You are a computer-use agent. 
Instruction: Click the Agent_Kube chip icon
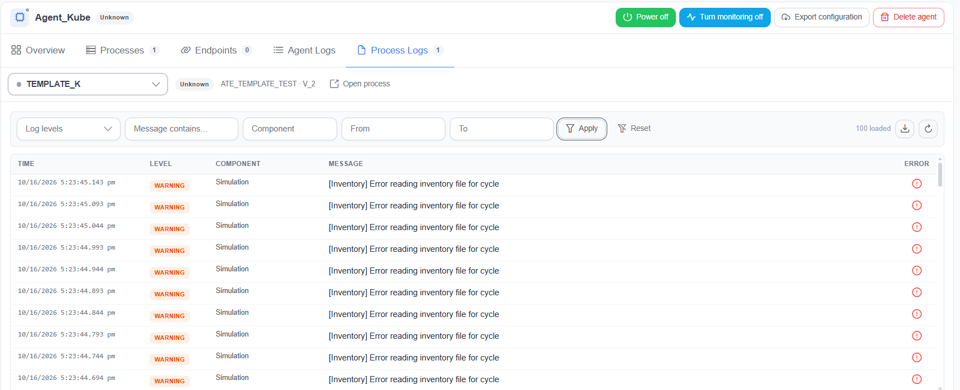(20, 17)
